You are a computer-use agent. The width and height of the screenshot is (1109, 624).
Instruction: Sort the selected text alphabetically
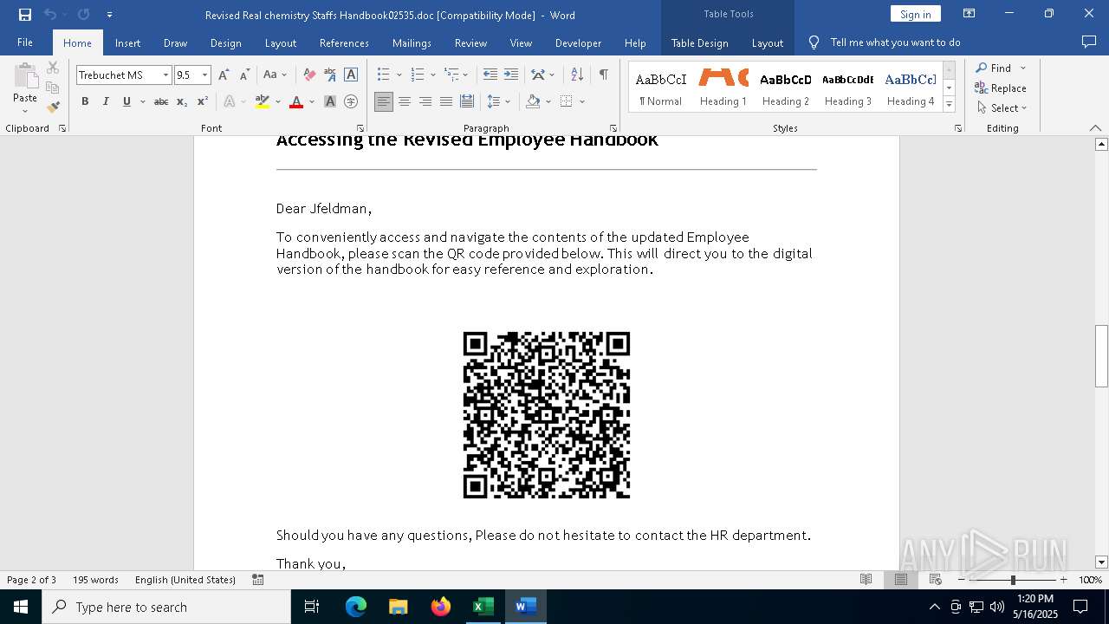pos(577,75)
